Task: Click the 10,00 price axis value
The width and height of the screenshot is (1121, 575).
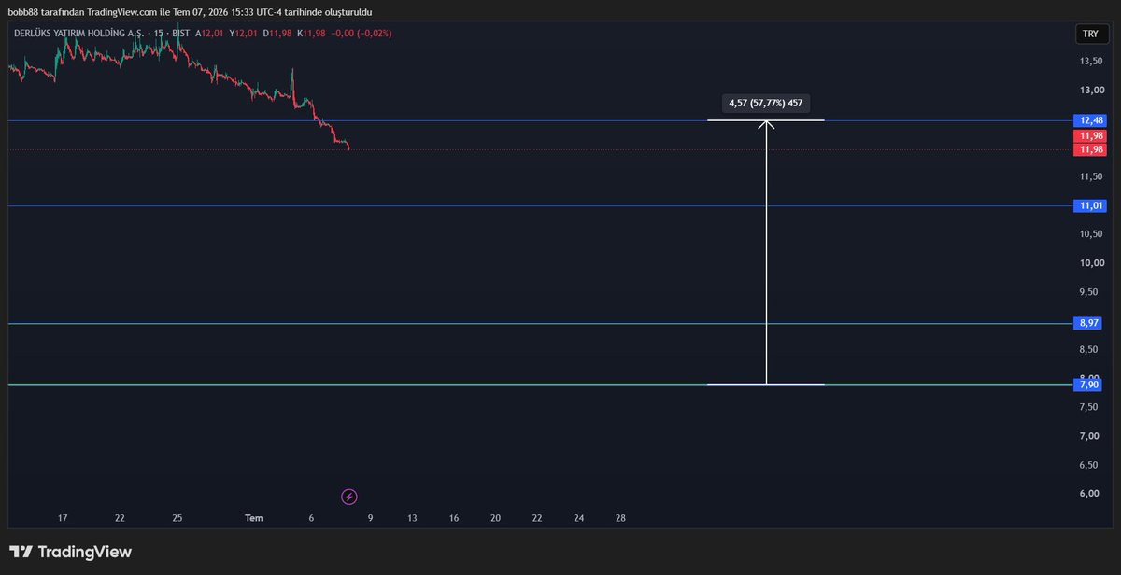Action: tap(1091, 263)
